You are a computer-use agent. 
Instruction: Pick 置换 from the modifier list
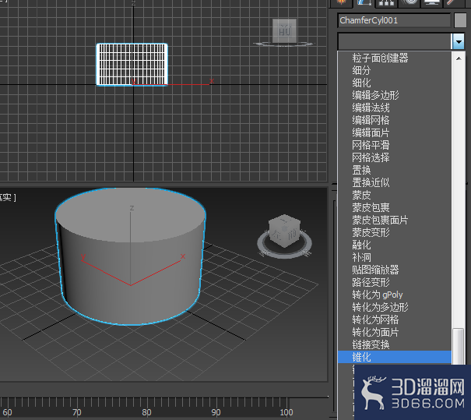361,170
